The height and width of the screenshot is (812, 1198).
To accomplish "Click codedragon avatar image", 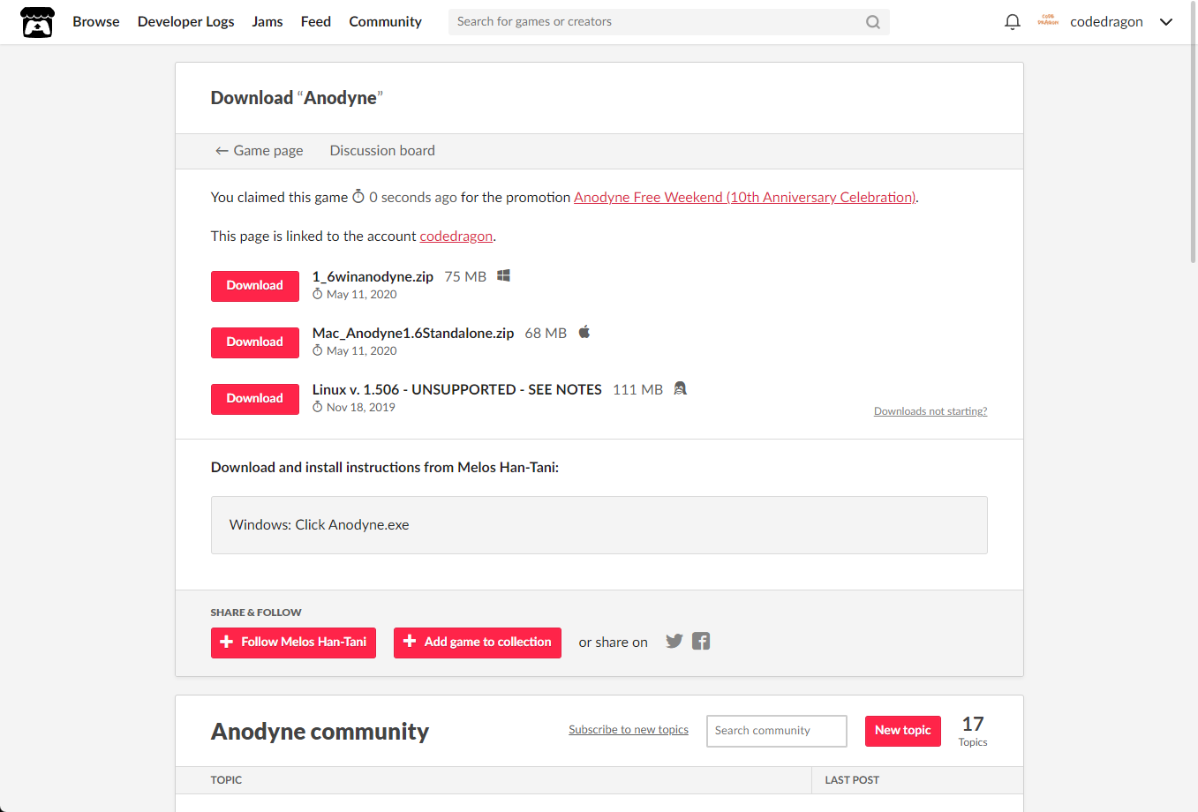I will tap(1048, 21).
